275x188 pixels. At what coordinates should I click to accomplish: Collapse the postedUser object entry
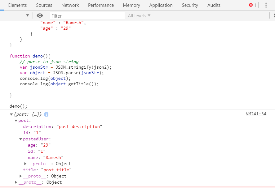click(20, 139)
